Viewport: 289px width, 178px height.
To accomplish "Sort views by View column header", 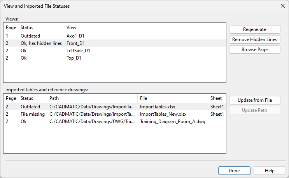I will point(144,27).
